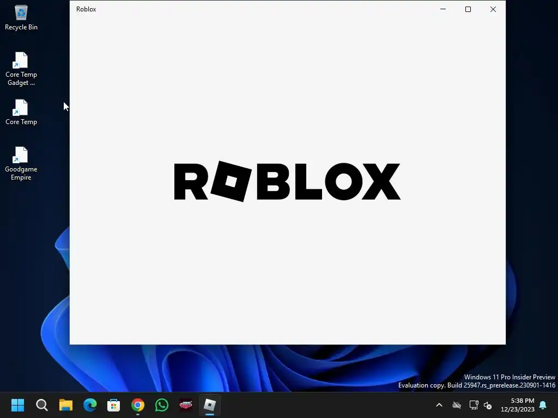Open the red game app in taskbar

click(186, 405)
